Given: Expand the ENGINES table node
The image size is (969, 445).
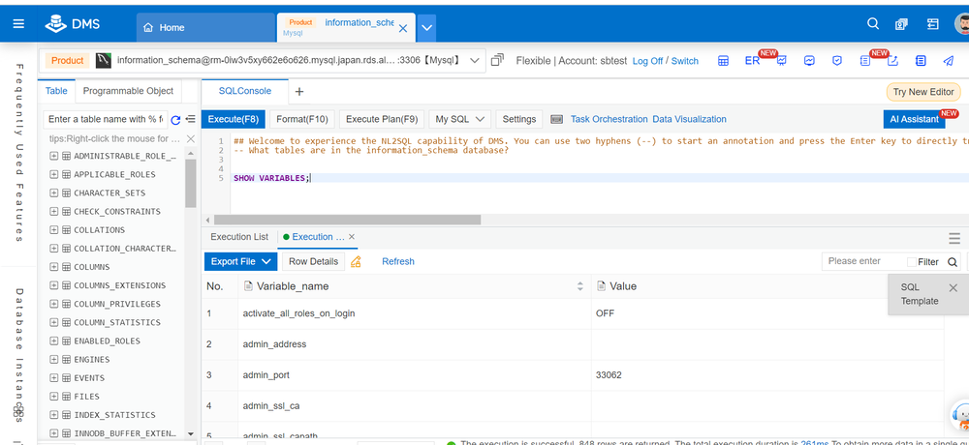Looking at the screenshot, I should (x=54, y=360).
